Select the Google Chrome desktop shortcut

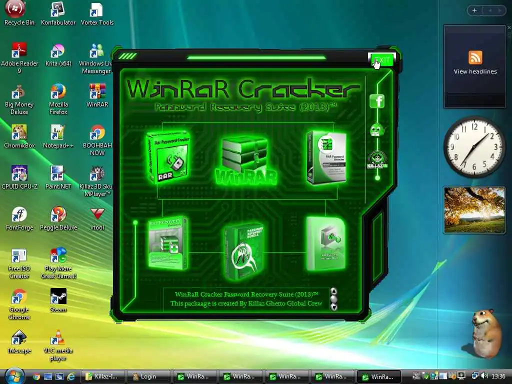[19, 304]
